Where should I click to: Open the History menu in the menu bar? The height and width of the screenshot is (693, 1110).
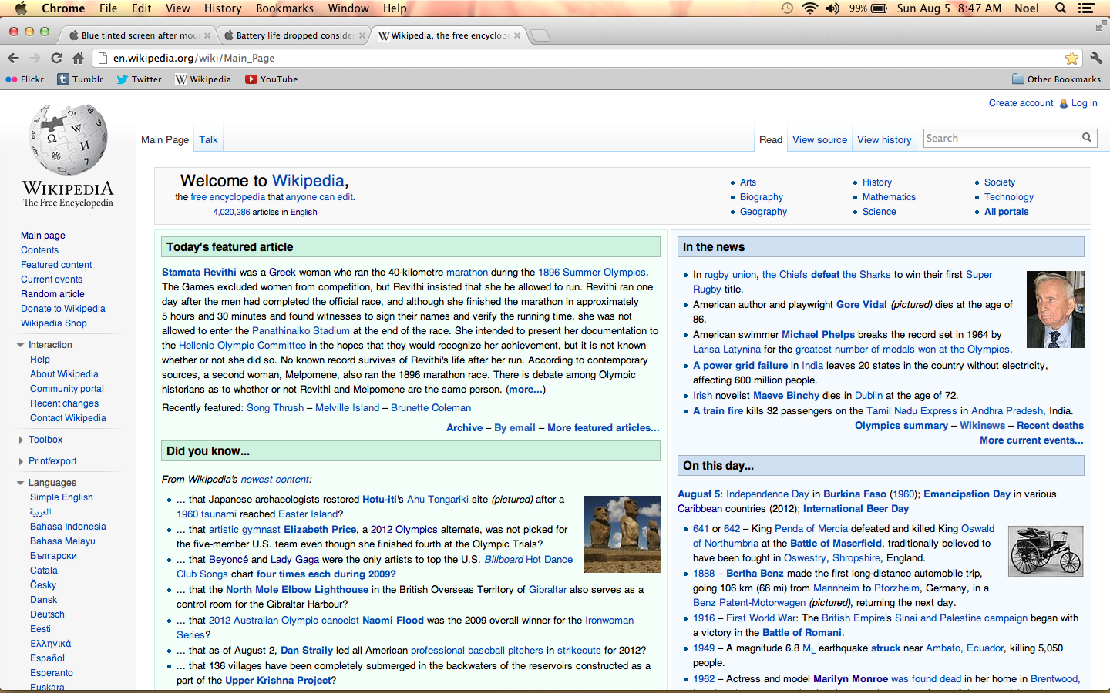(x=223, y=8)
